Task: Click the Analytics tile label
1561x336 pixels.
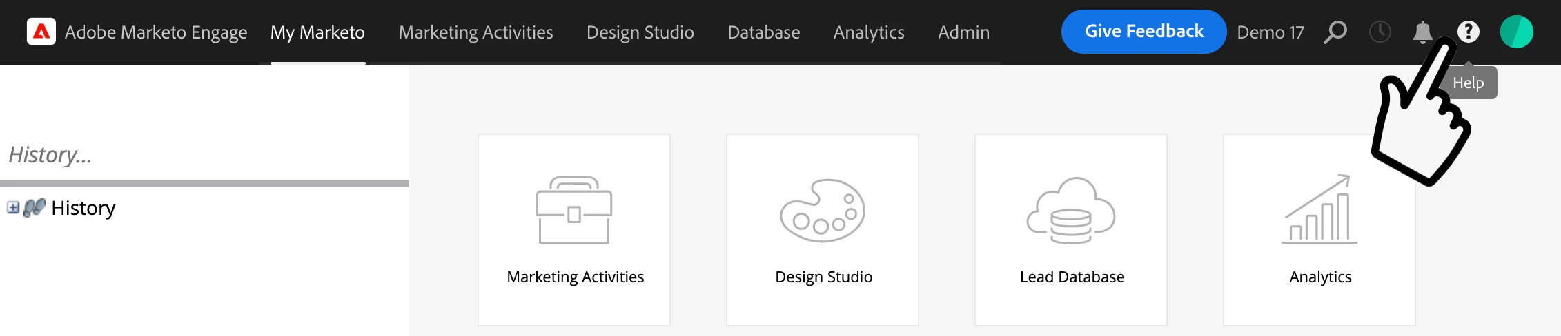Action: (1320, 277)
